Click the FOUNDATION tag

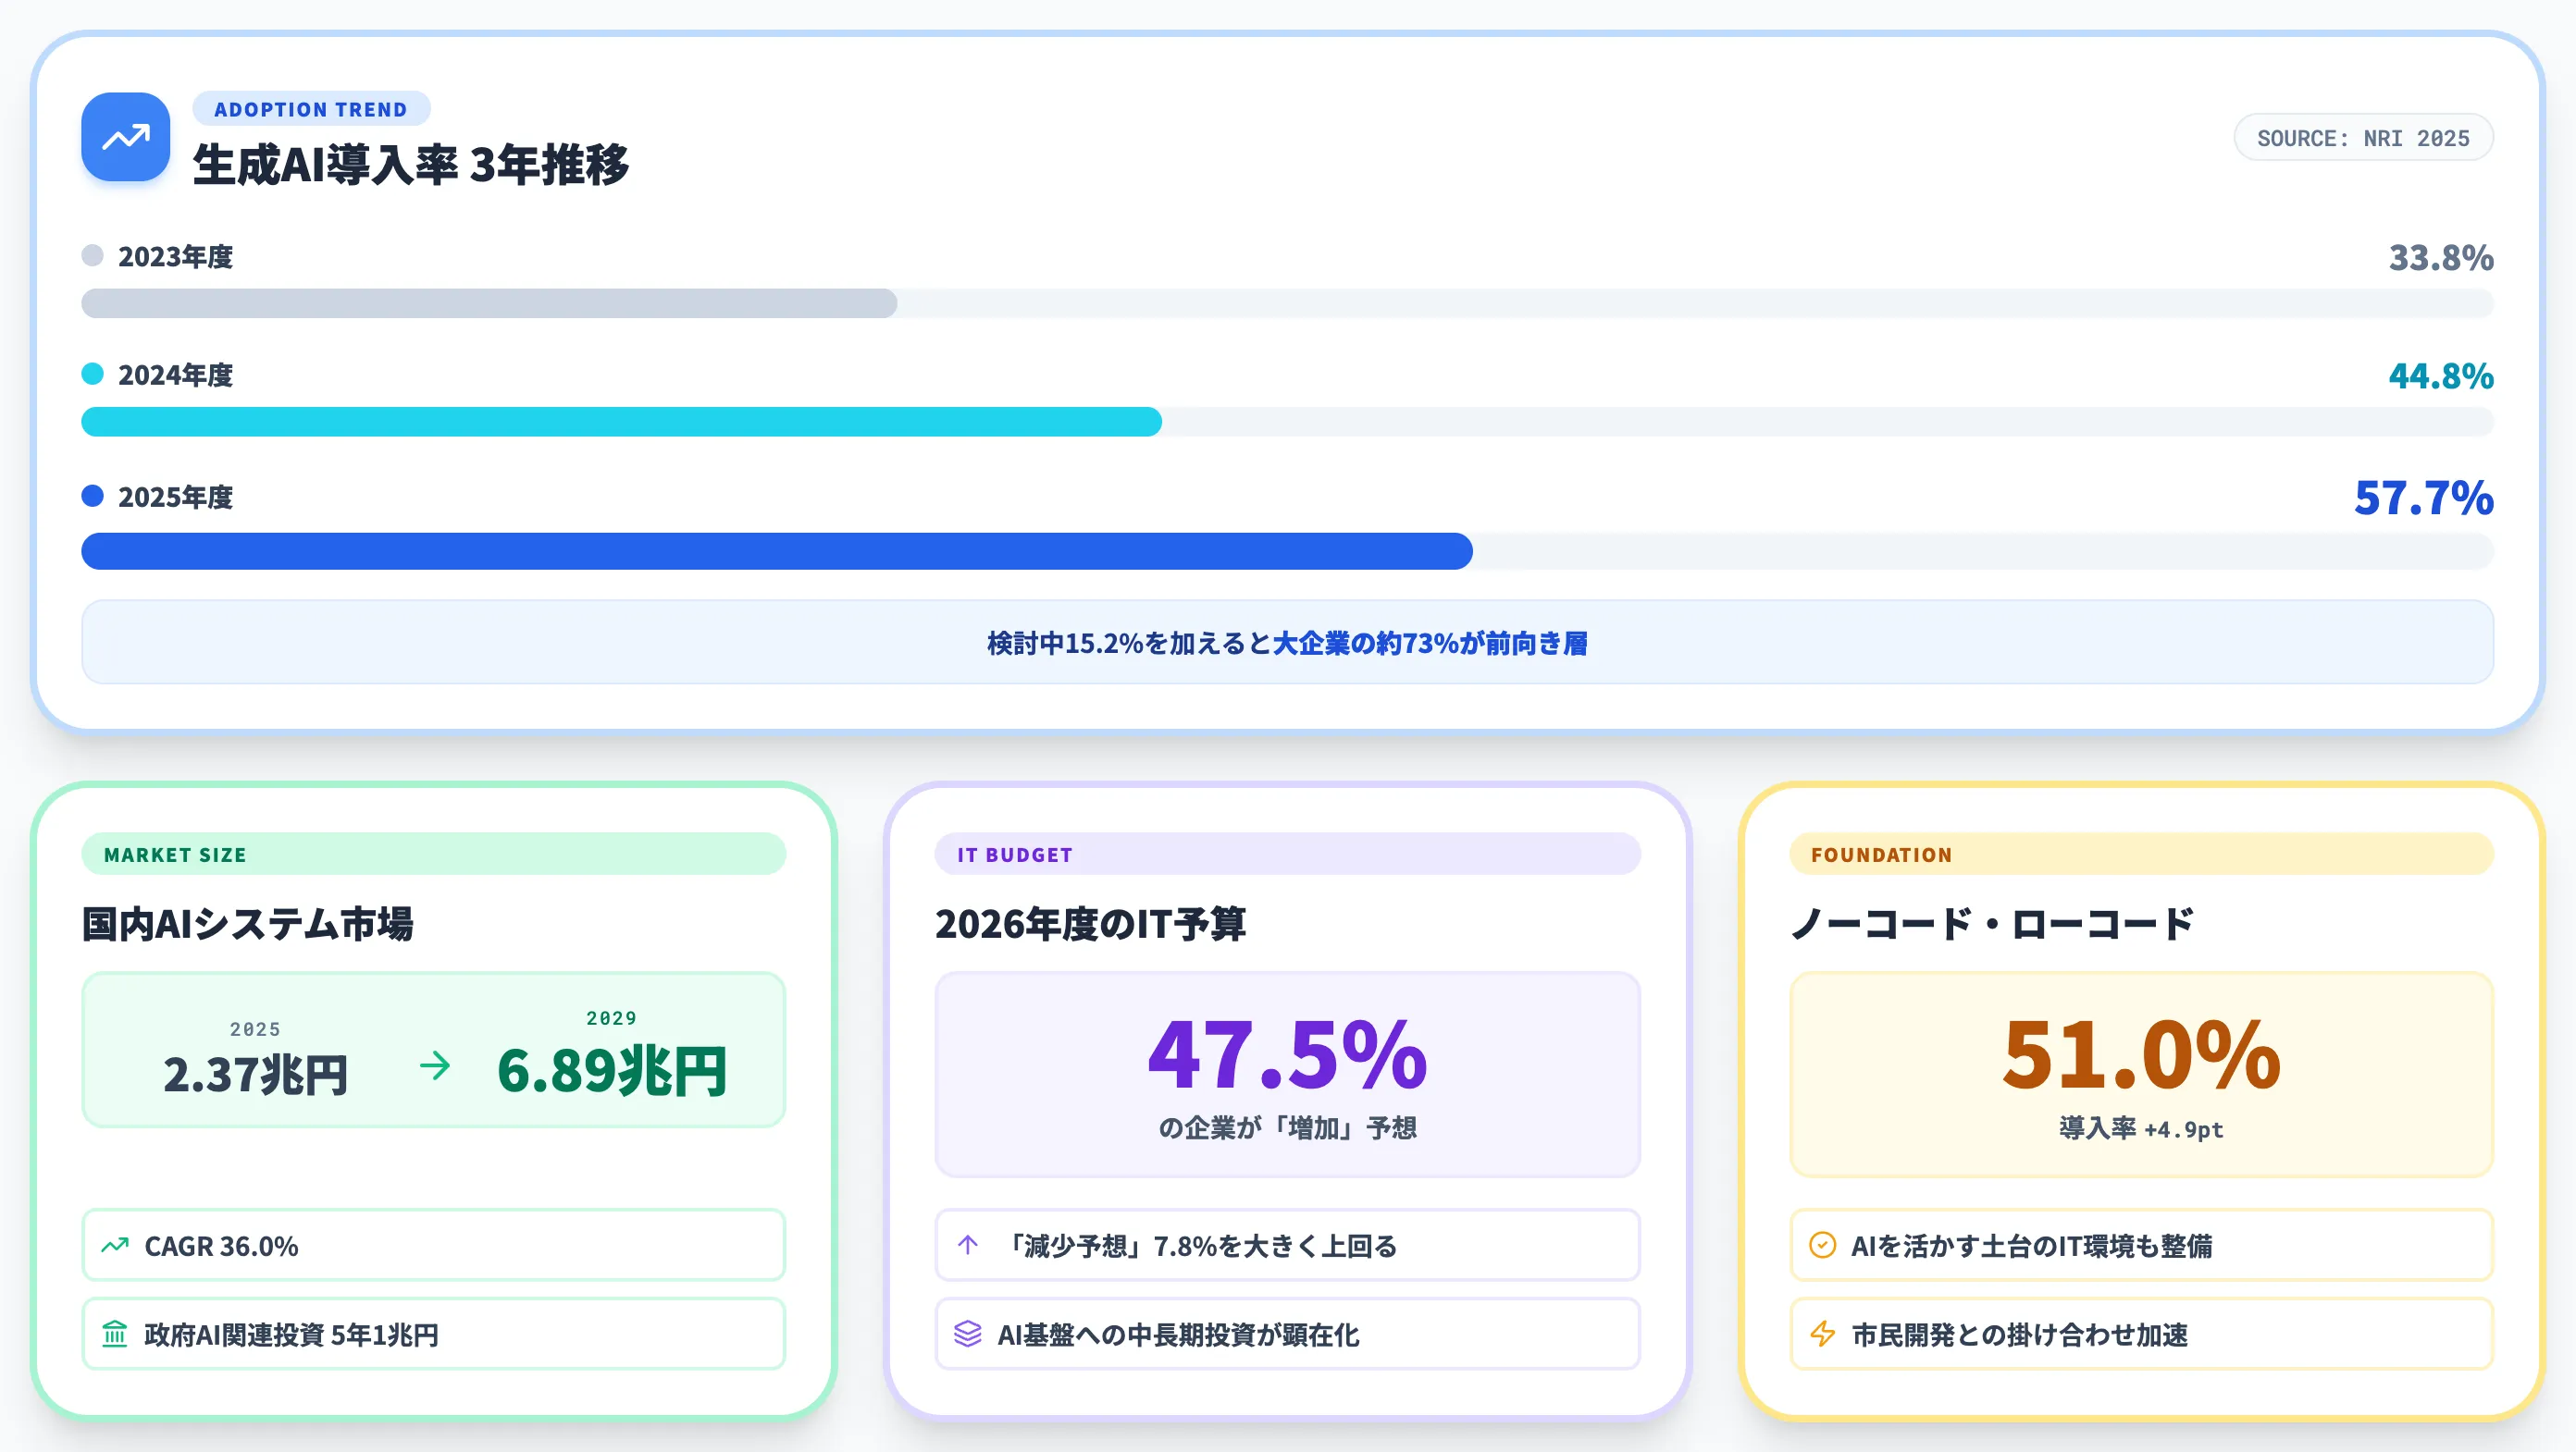[x=2141, y=855]
